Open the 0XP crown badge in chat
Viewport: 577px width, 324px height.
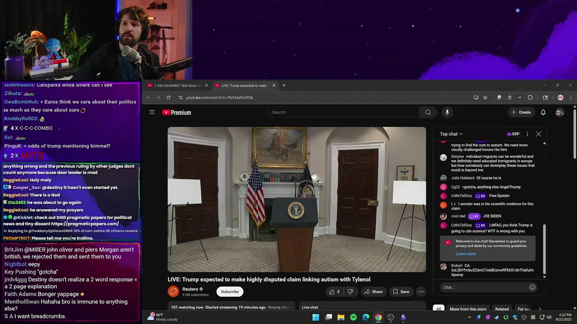click(513, 134)
